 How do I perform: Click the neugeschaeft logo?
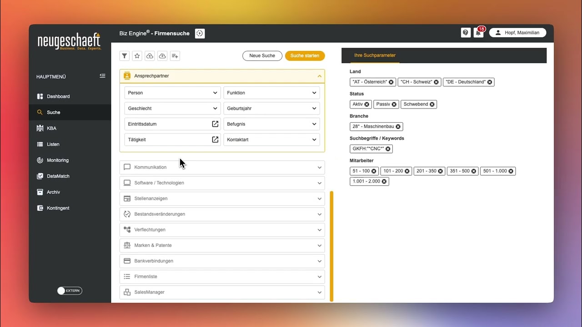[69, 41]
